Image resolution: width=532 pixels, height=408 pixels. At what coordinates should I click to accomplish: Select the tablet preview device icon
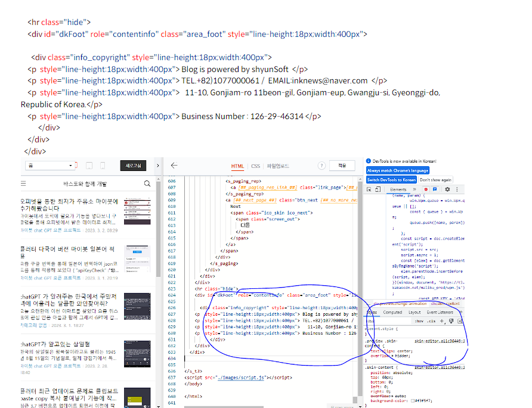coord(89,166)
